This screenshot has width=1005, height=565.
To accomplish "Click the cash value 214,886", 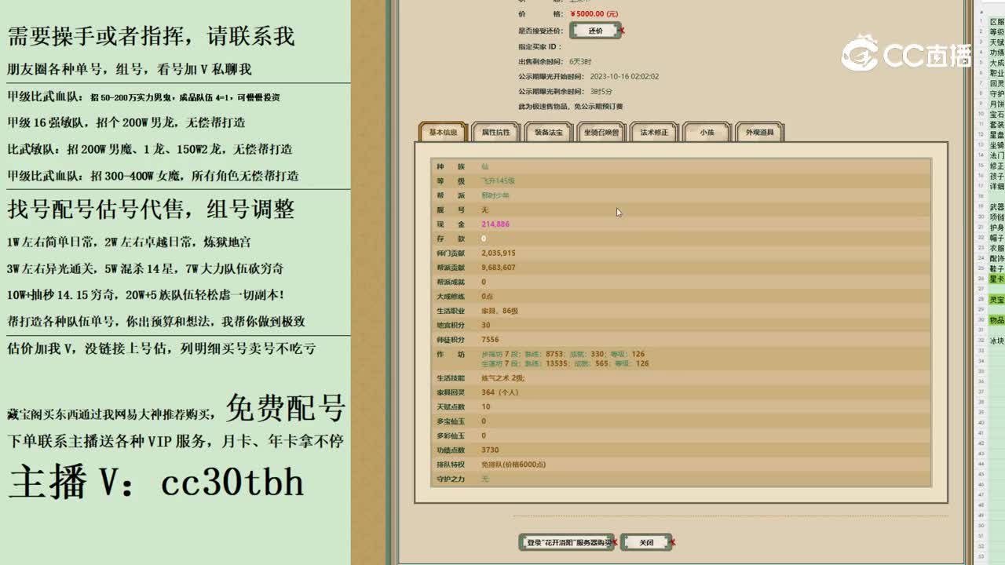I will coord(495,224).
